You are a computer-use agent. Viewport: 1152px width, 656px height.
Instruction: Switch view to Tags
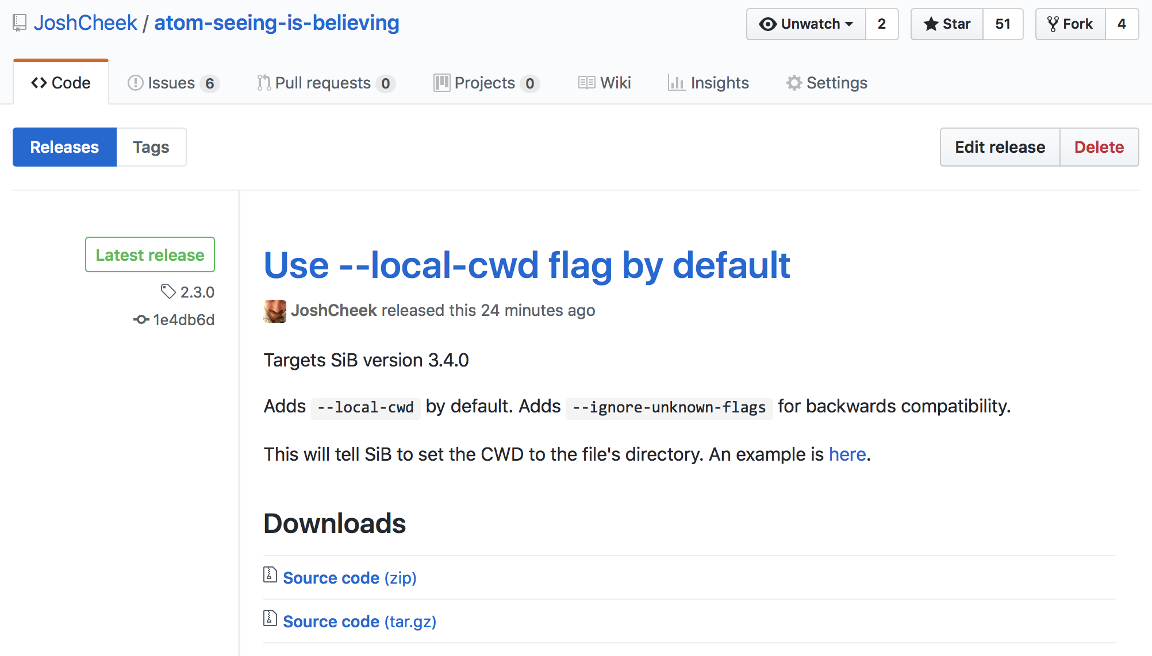click(151, 147)
